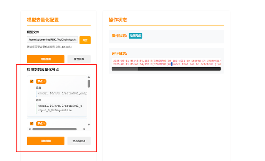Screen dimensions: 265x161
Task: Click the node list scroll right arrow
Action: [x=84, y=129]
